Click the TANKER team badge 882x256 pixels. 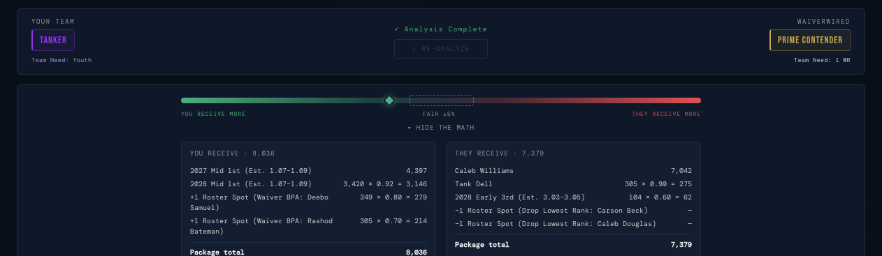click(53, 40)
